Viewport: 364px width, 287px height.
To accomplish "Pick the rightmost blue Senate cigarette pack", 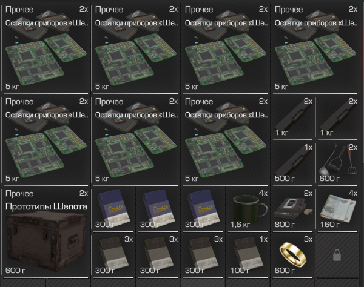I will click(x=203, y=209).
